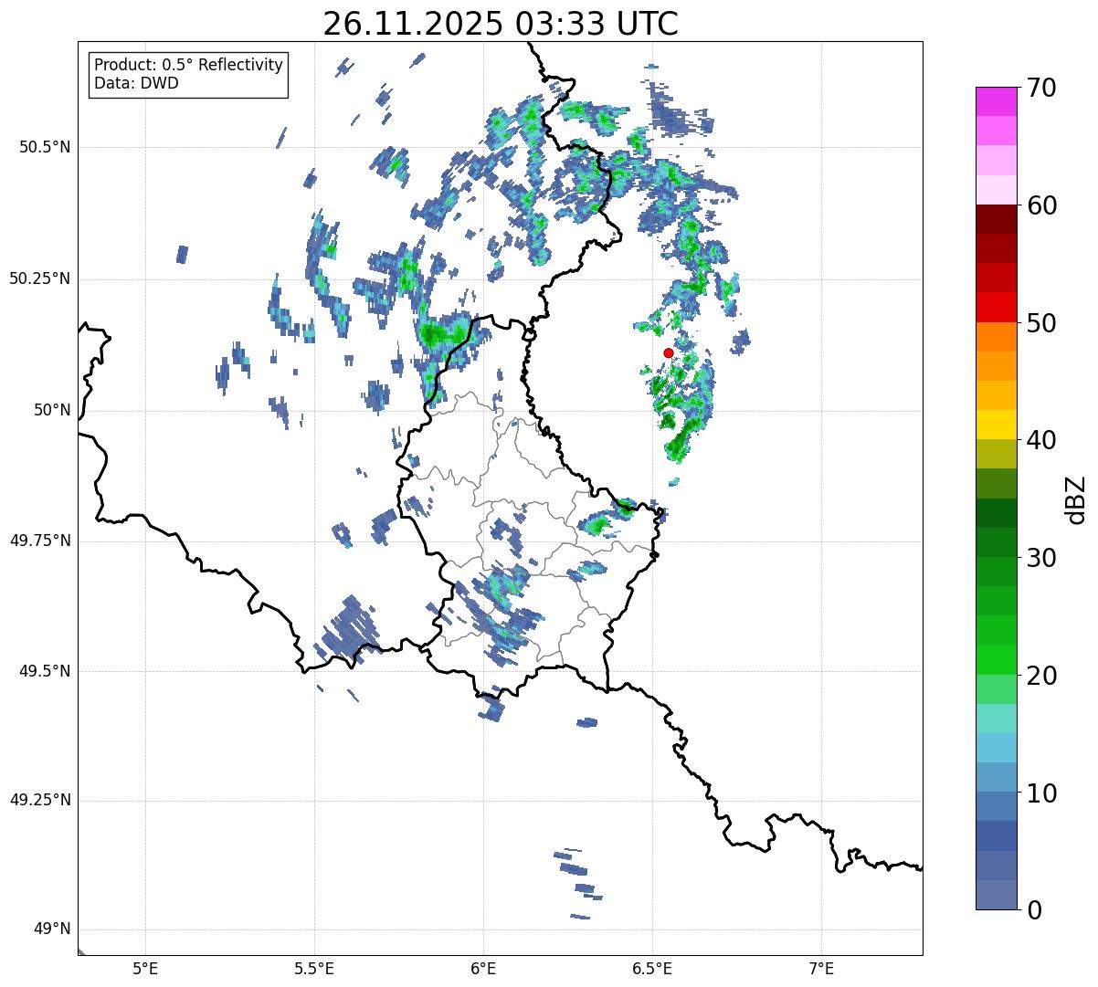The image size is (1098, 987).
Task: Click the bright red swatch just above 50
Action: 996,308
